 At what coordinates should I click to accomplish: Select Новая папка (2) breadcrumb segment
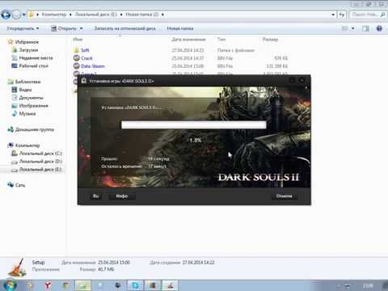pos(141,15)
